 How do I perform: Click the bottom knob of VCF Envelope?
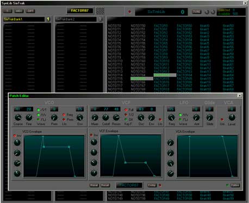coord(94,173)
